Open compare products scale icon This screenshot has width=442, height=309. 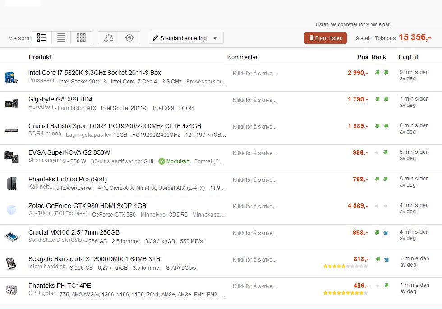(109, 38)
